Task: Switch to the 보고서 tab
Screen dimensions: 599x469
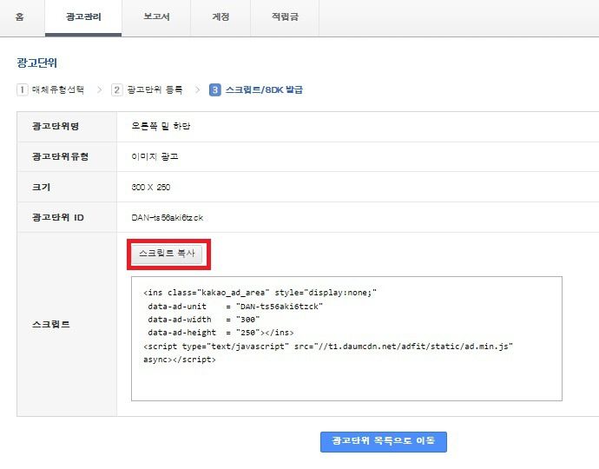Action: 156,17
